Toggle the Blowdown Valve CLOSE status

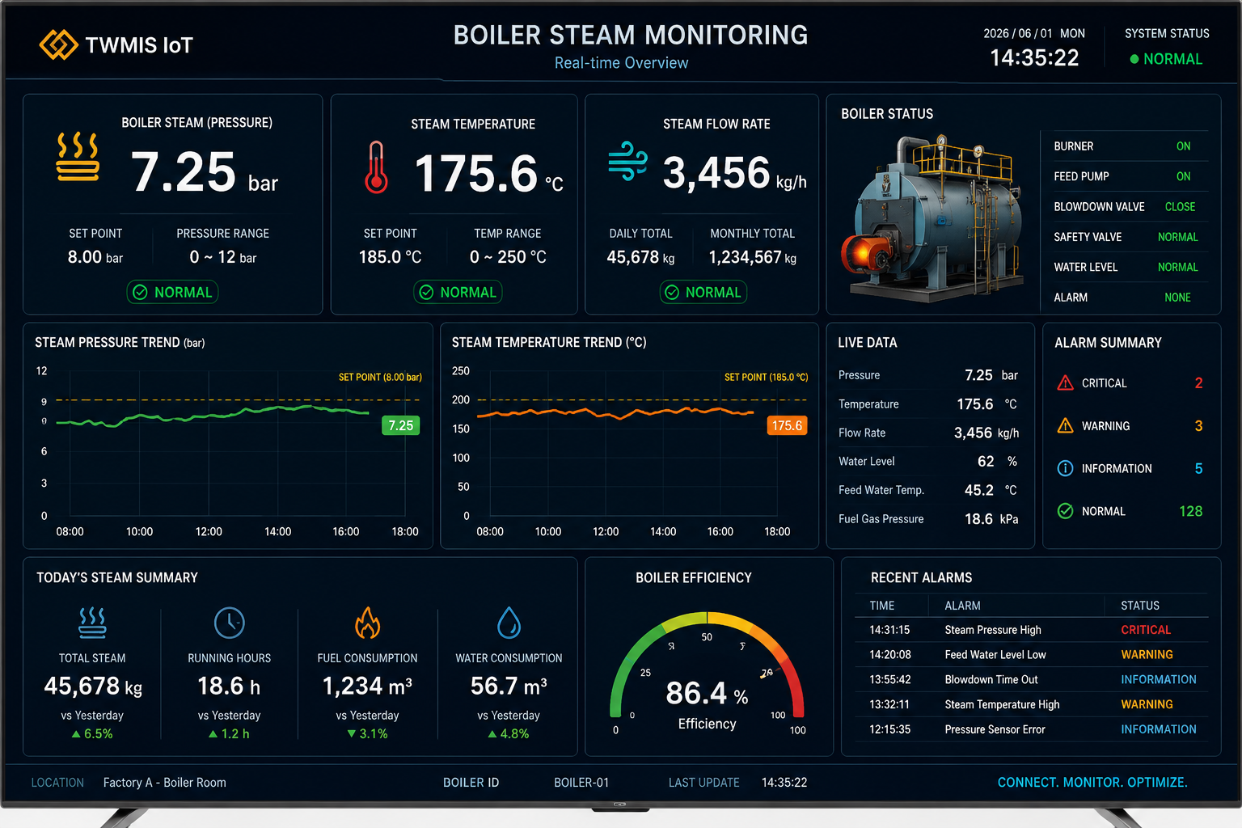click(x=1180, y=207)
